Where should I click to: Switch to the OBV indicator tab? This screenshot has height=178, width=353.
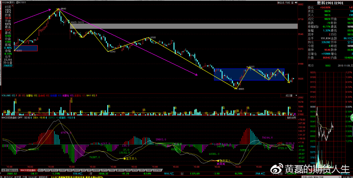[x=142, y=170]
